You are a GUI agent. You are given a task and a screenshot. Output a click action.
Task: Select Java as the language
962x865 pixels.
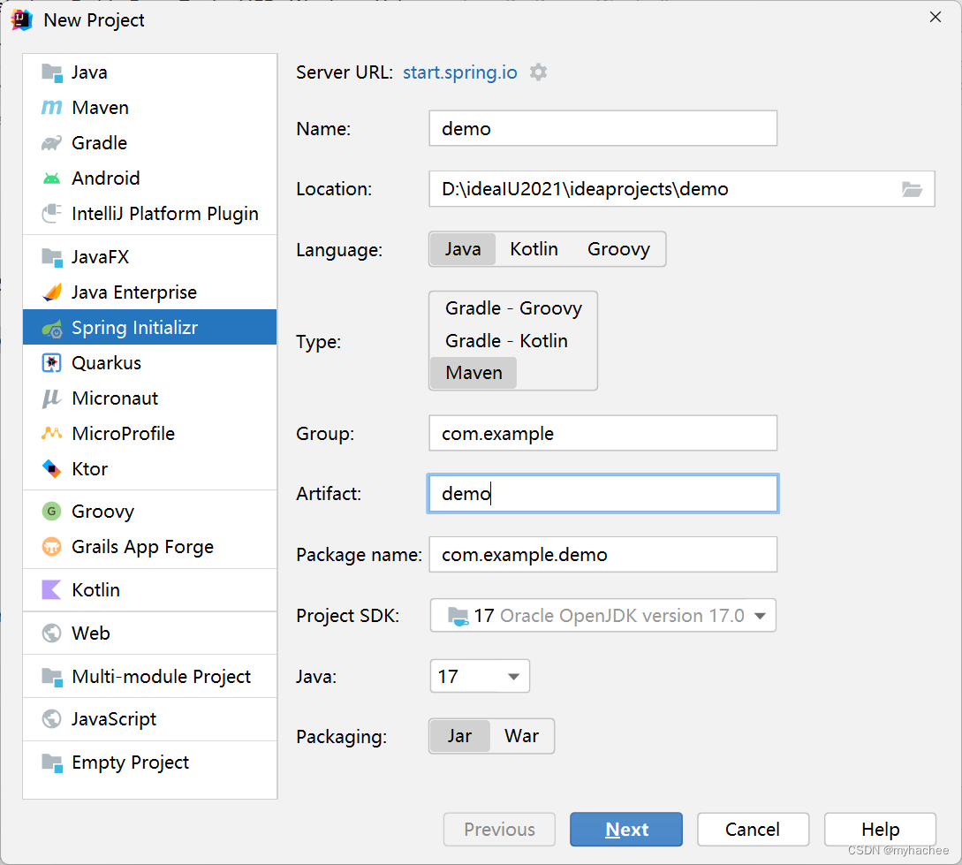pos(463,249)
